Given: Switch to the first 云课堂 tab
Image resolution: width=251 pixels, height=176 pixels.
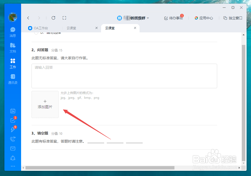Looking at the screenshot, I should pyautogui.click(x=71, y=28).
